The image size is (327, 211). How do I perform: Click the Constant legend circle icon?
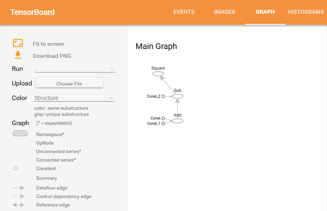coord(16,168)
